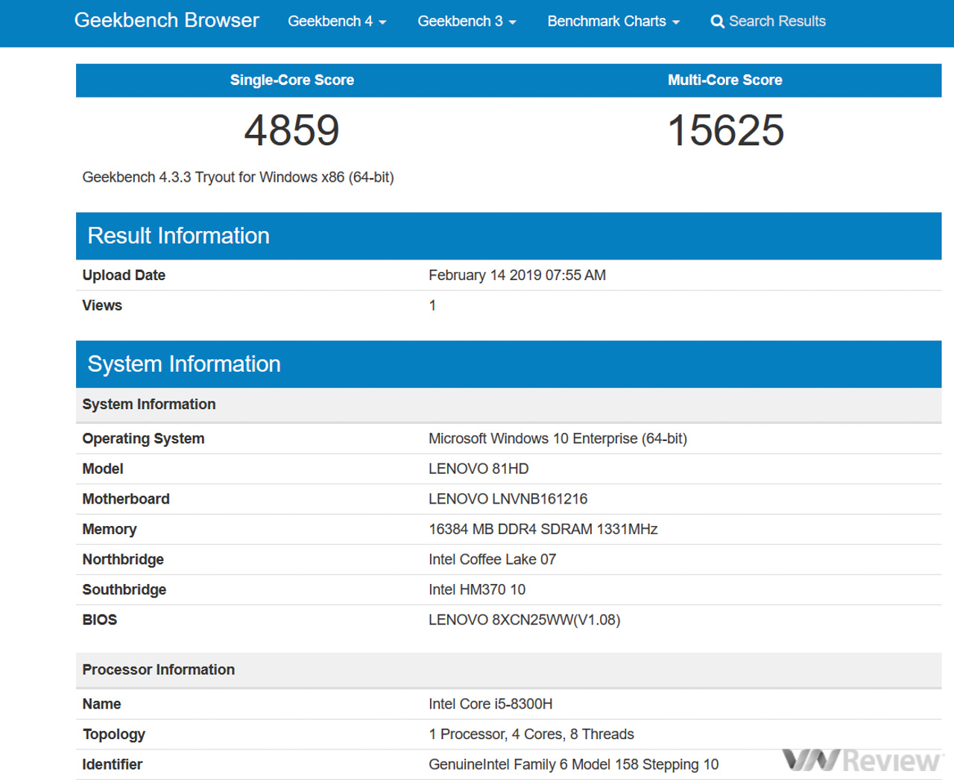Click the Multi-Core Score header
The image size is (954, 780).
(725, 80)
